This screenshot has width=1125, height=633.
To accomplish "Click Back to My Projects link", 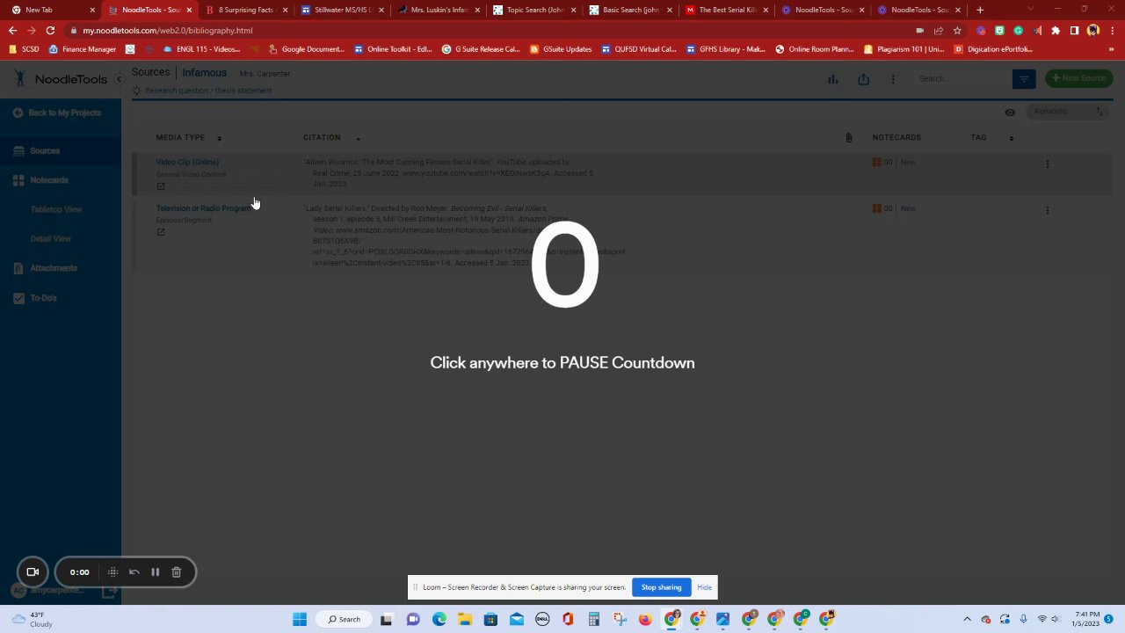I will [x=64, y=113].
